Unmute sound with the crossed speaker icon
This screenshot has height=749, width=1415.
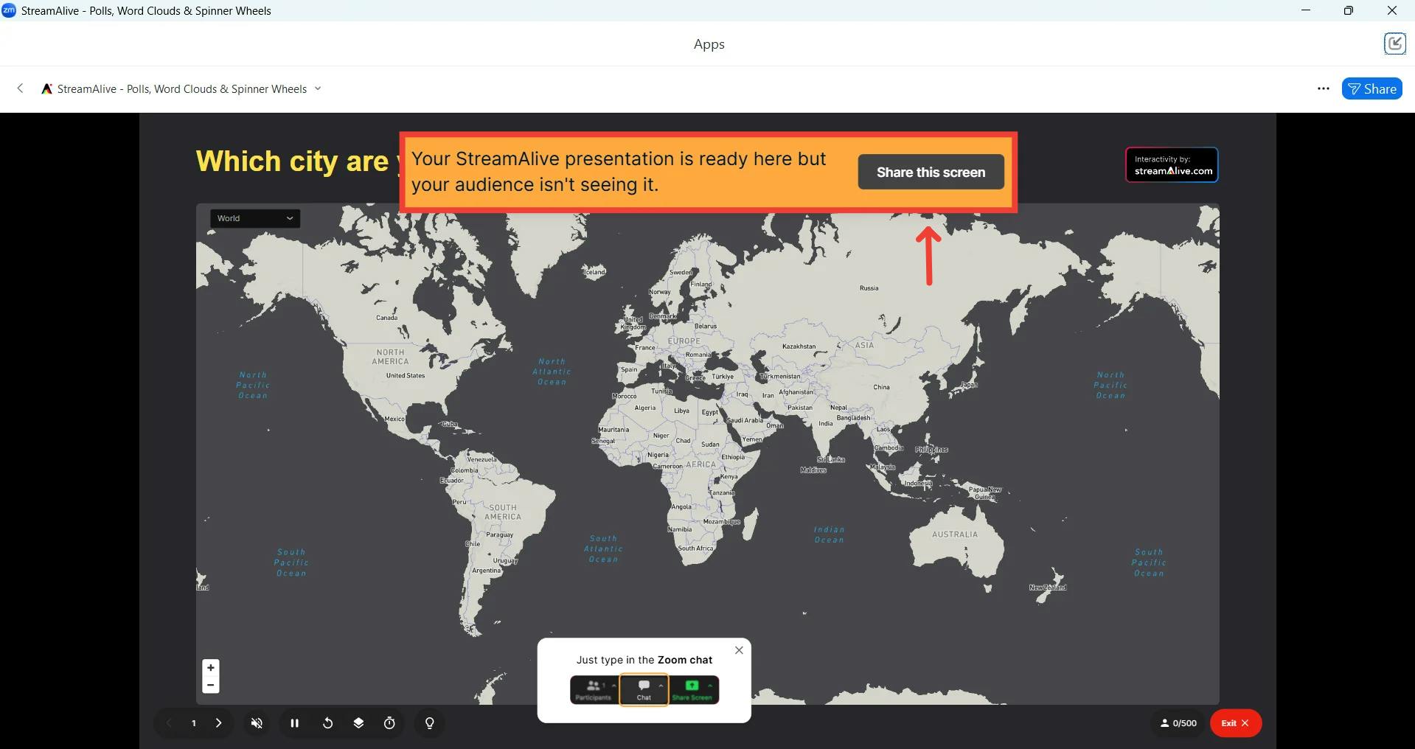point(257,723)
